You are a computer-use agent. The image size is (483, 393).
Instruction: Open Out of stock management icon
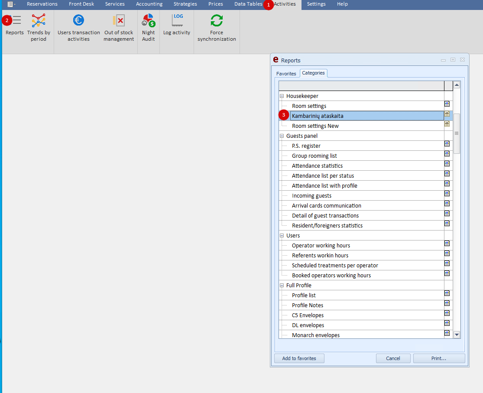pyautogui.click(x=119, y=20)
